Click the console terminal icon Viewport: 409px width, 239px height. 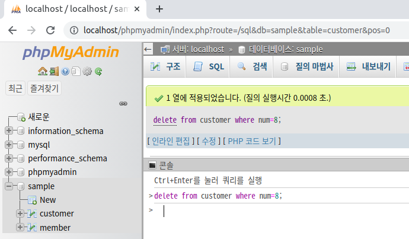tap(152, 165)
